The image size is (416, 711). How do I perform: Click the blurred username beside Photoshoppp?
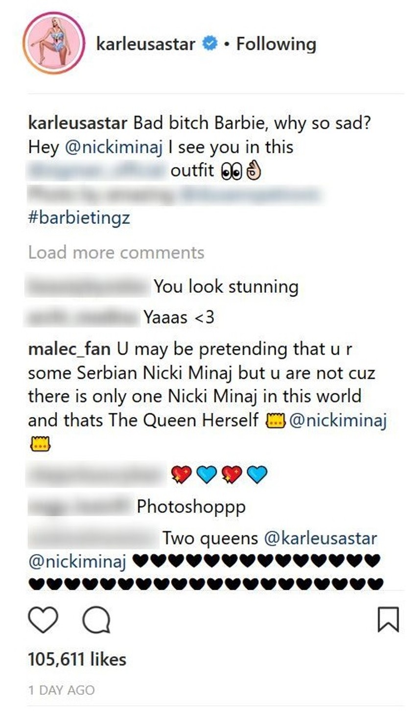[x=81, y=507]
